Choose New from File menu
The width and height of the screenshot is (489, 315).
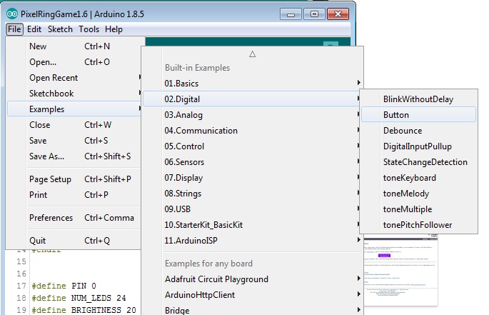tap(74, 46)
